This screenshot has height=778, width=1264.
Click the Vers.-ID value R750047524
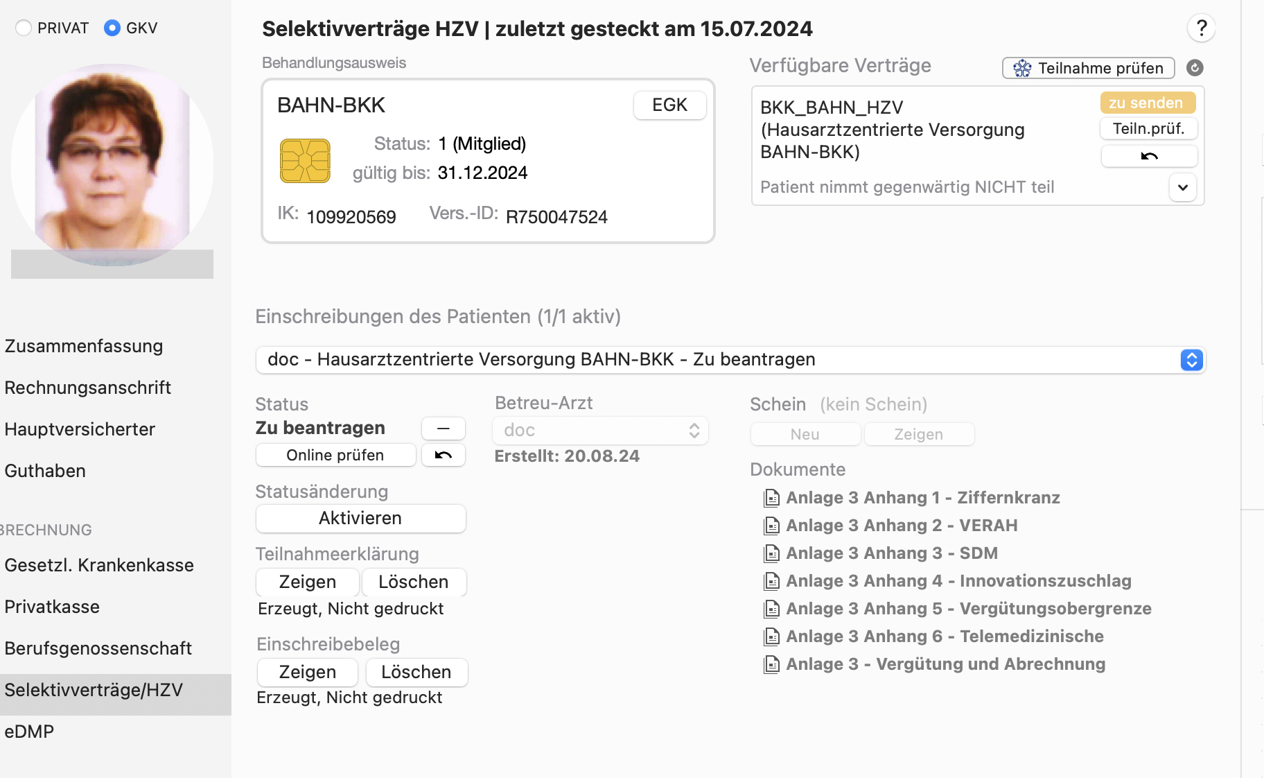(556, 217)
